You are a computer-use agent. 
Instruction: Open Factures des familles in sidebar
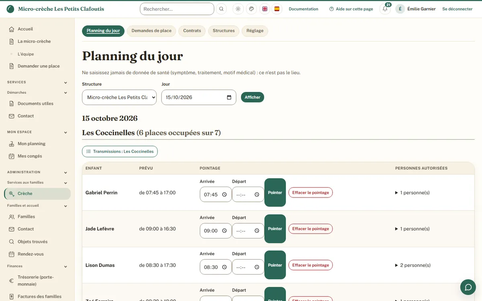(37, 297)
